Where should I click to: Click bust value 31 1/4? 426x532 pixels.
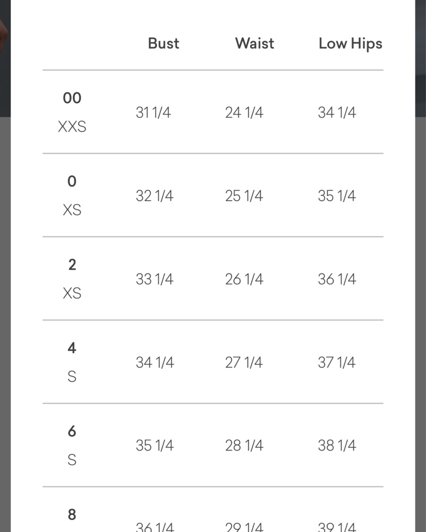tap(153, 113)
